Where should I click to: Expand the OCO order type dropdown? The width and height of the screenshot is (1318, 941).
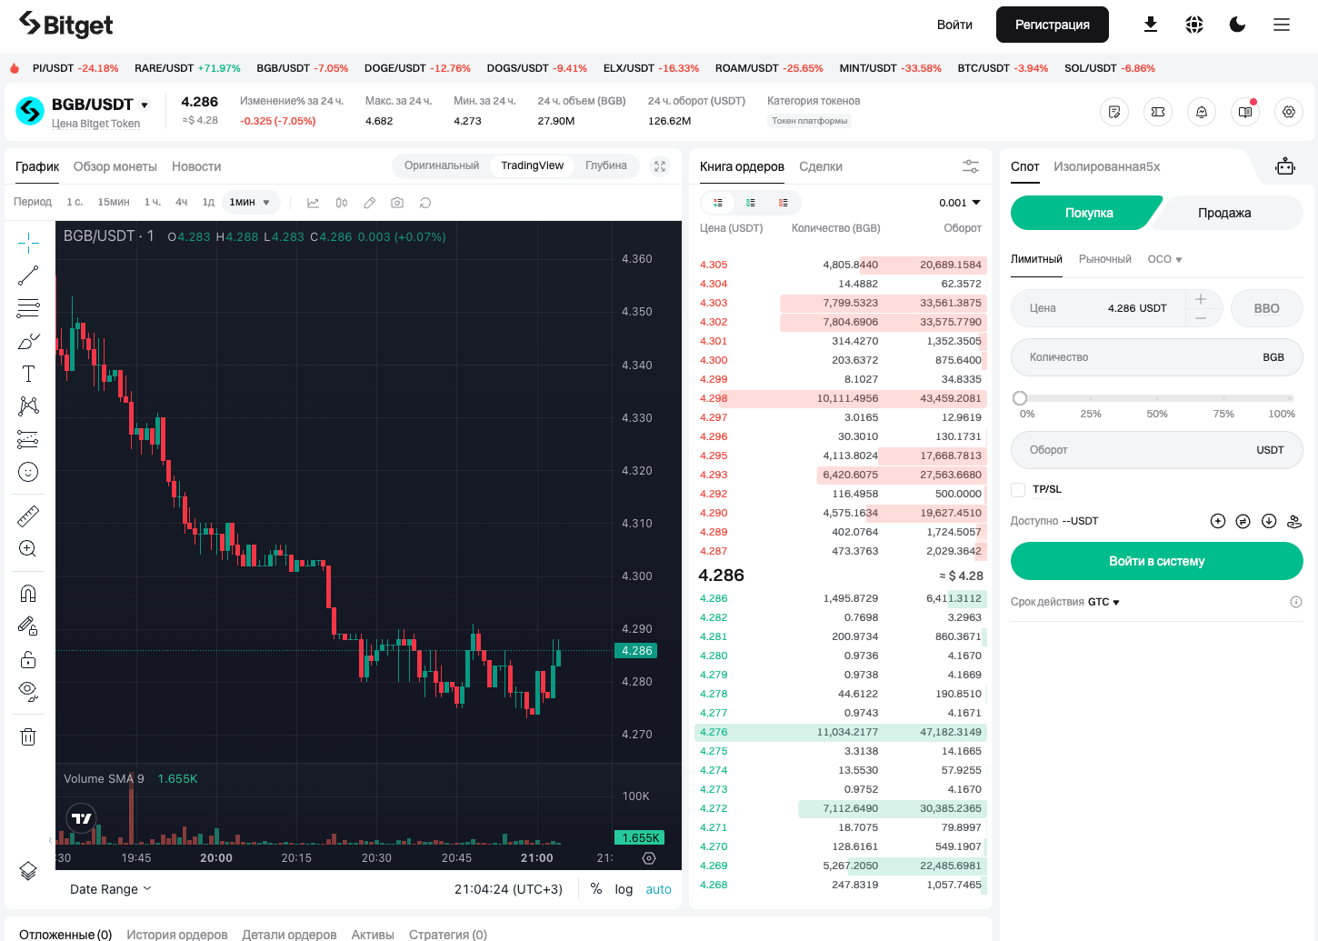tap(1165, 259)
